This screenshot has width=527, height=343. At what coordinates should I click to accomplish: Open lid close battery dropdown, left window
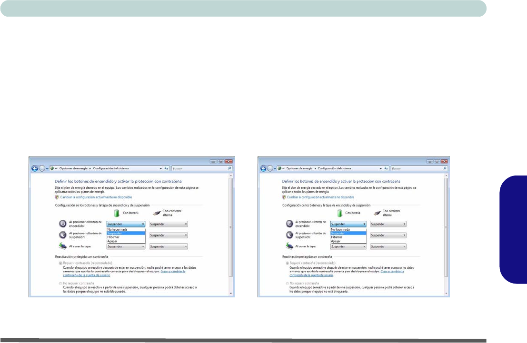point(126,246)
